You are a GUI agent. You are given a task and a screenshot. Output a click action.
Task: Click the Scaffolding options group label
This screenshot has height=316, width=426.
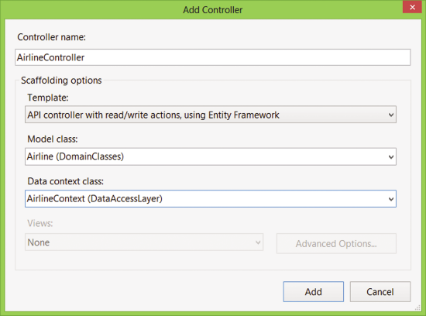(x=61, y=81)
